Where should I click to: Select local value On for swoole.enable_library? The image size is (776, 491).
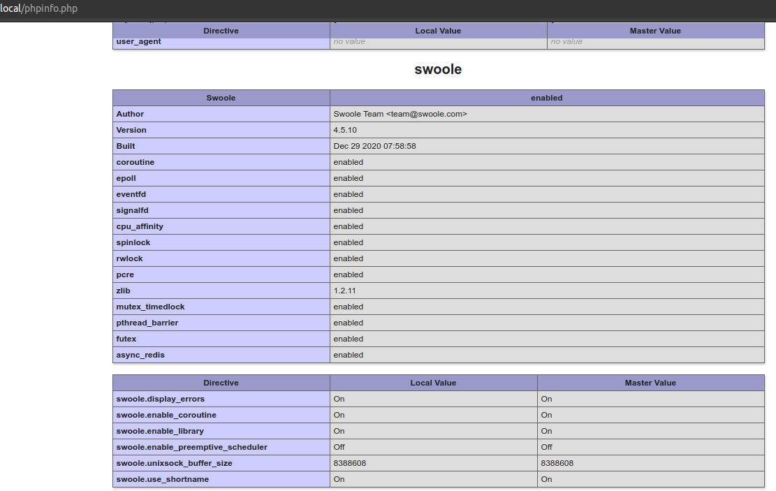click(x=339, y=431)
